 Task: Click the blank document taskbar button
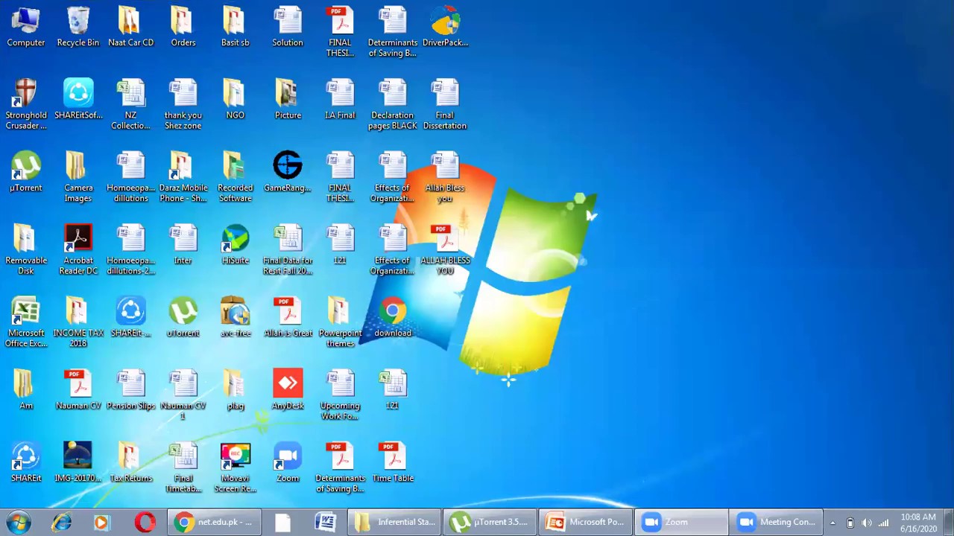282,522
